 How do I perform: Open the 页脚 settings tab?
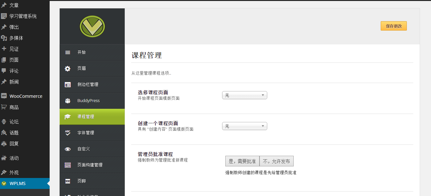(x=82, y=181)
